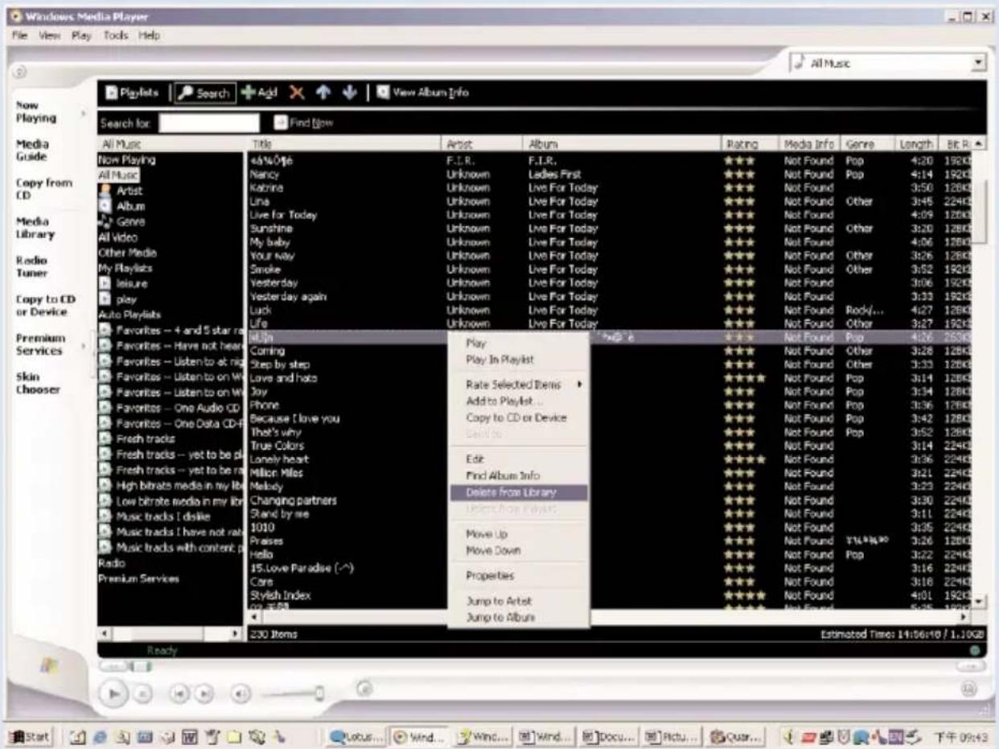999x749 pixels.
Task: Choose Play in the context menu
Action: (519, 343)
